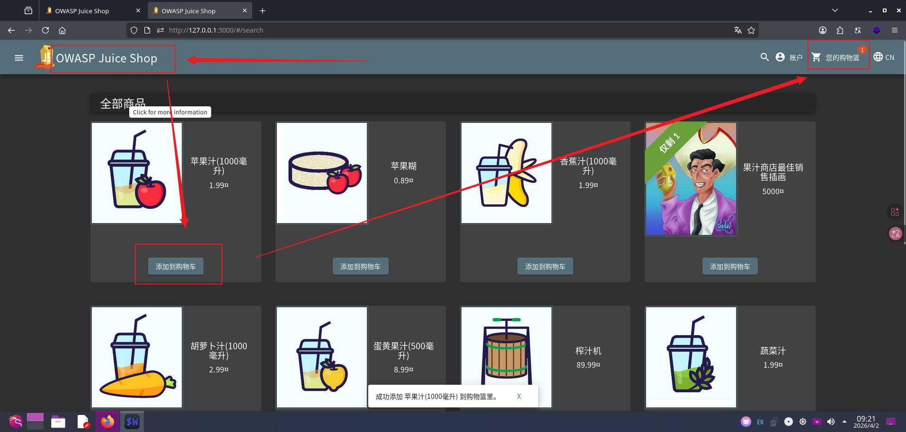906x432 pixels.
Task: Reload the current page
Action: 45,30
